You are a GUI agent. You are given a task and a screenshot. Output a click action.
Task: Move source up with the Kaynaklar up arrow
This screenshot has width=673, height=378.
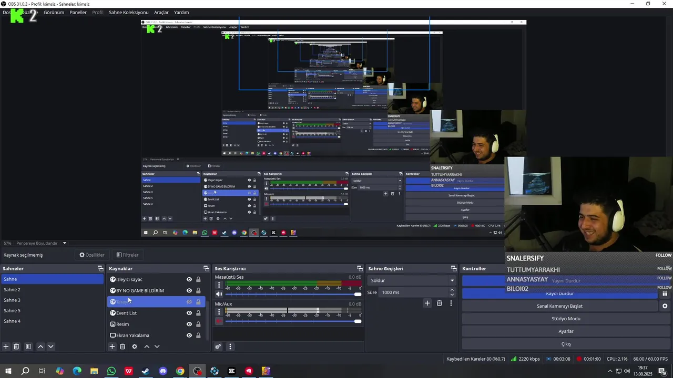147,346
